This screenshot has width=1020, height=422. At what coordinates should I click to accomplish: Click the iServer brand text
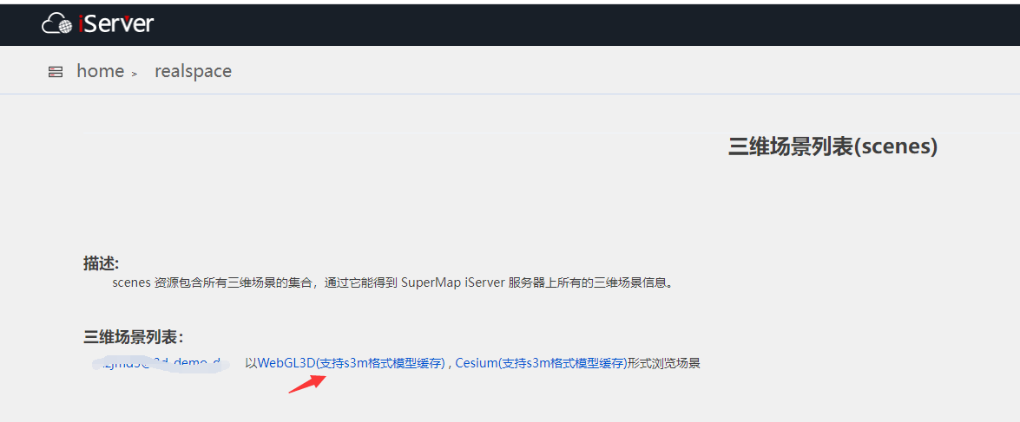click(x=115, y=24)
